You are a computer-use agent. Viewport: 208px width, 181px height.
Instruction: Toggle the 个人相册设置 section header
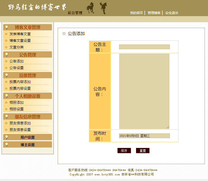point(28,96)
